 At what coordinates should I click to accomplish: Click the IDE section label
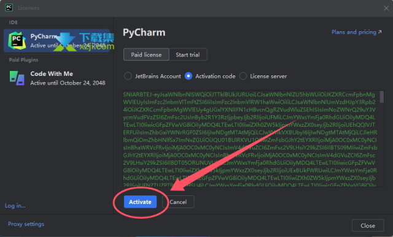click(x=14, y=22)
